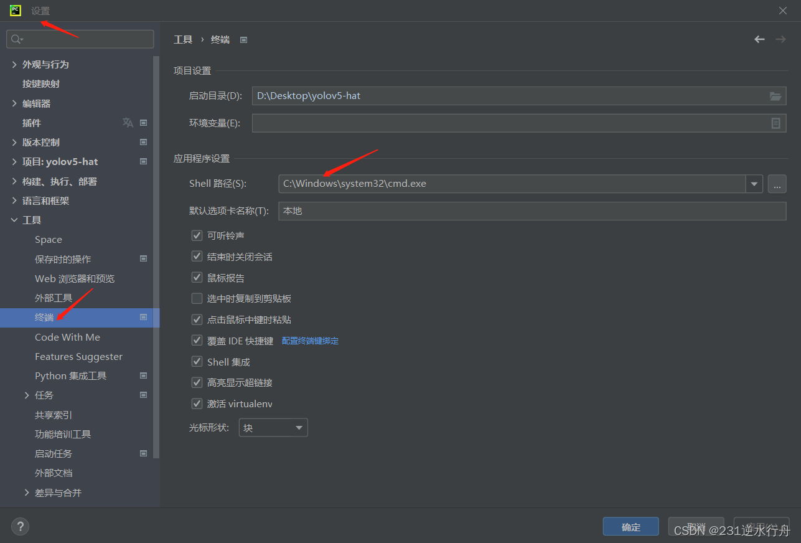
Task: Click the project marker icon on Python 集成工具 row
Action: [143, 375]
